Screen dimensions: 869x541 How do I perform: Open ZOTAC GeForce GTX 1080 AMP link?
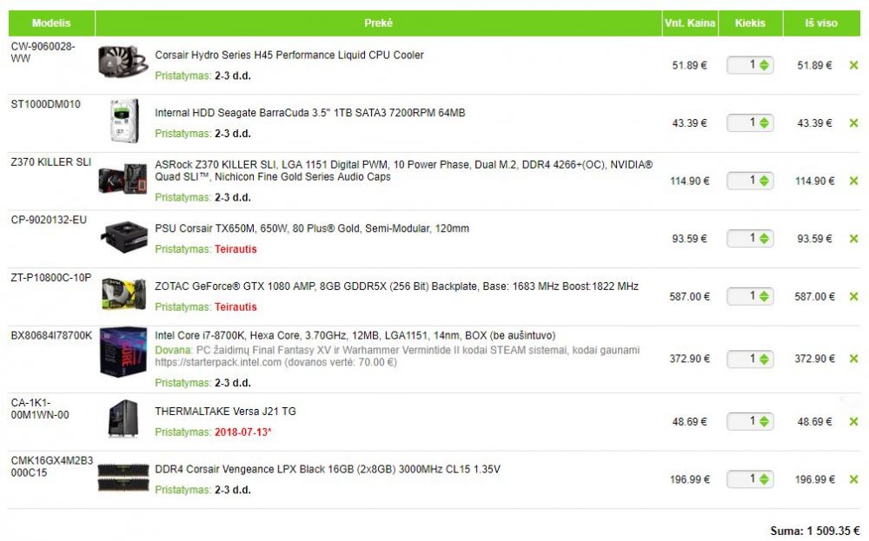(x=397, y=287)
